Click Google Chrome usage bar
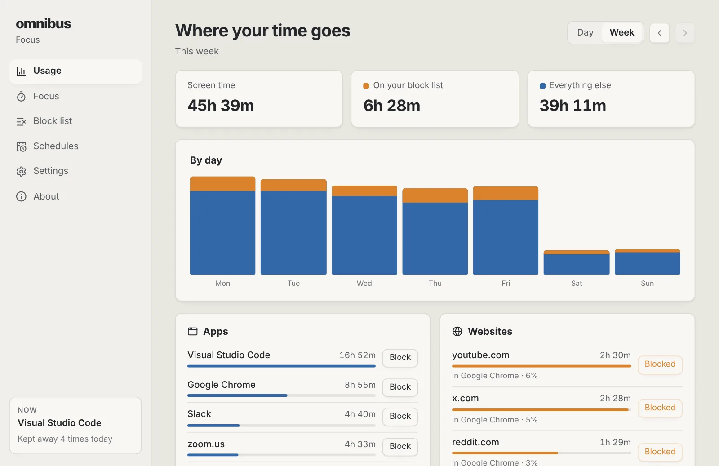The height and width of the screenshot is (466, 719). click(281, 395)
